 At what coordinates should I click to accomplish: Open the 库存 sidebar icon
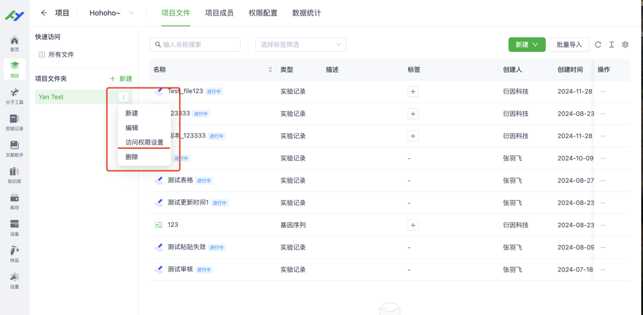pyautogui.click(x=14, y=201)
